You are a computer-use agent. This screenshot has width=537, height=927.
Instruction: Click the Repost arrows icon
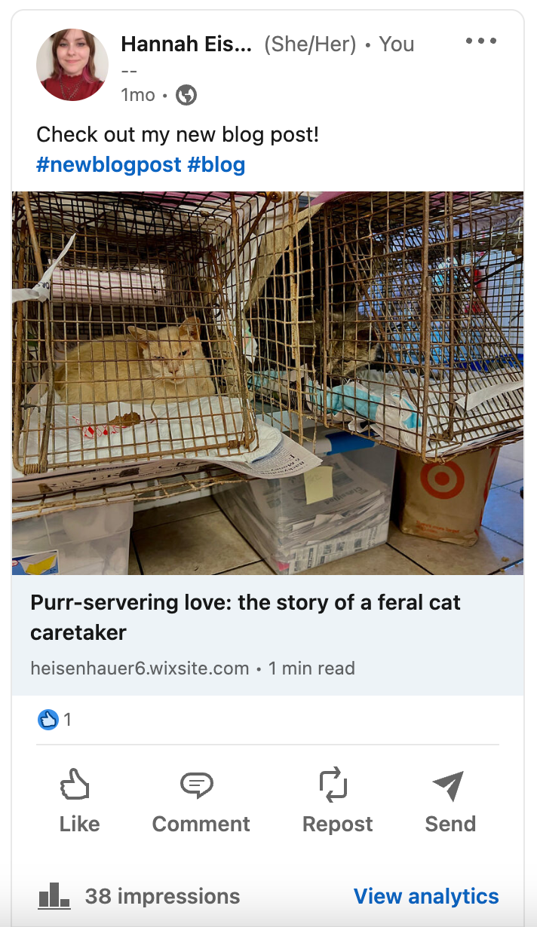coord(333,785)
